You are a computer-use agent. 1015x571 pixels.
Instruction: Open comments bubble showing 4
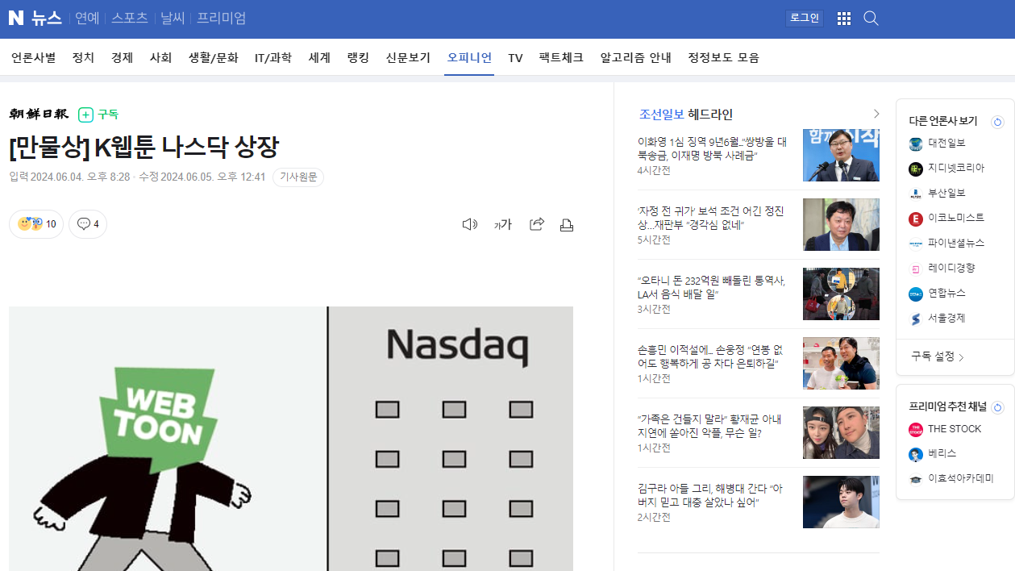88,224
